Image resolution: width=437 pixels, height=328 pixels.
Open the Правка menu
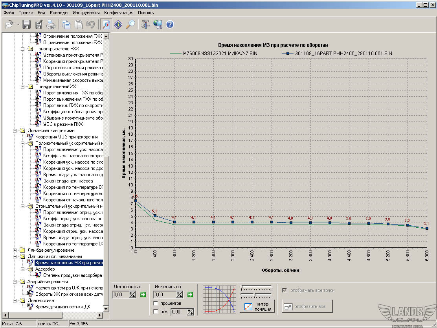point(26,13)
